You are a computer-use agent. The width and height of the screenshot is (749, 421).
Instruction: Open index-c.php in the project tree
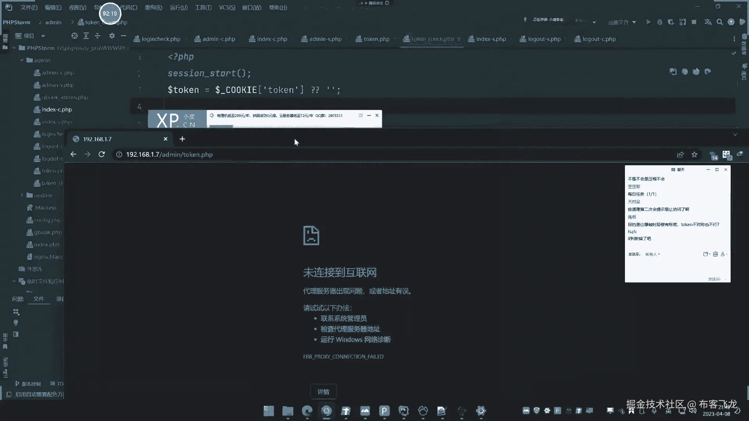[57, 110]
